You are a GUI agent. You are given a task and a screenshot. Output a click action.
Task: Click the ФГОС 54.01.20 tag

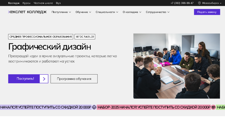[x=85, y=37]
